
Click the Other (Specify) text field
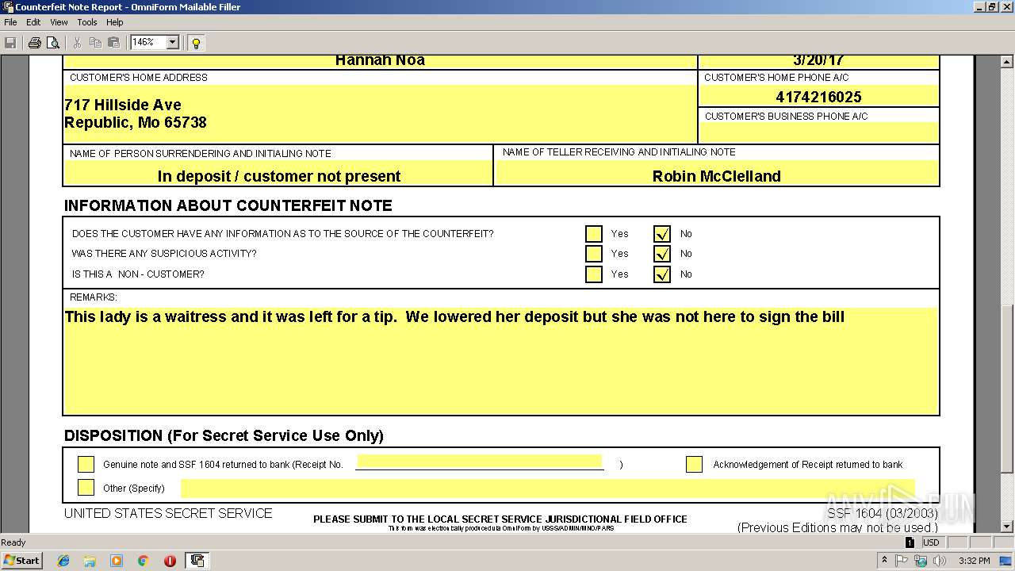pos(548,488)
